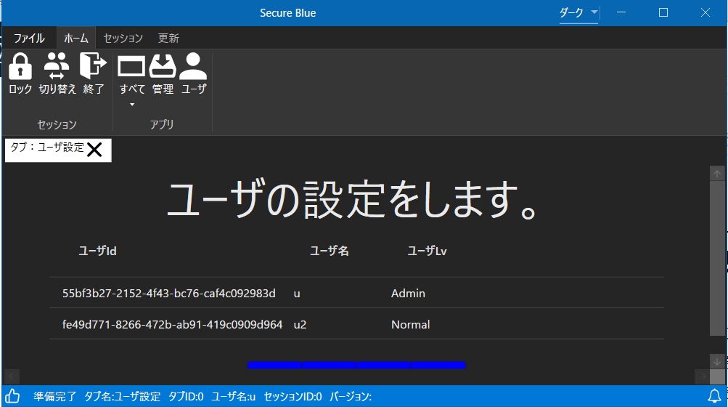Image resolution: width=728 pixels, height=407 pixels.
Task: Click the バージョン: status entry
Action: click(351, 396)
